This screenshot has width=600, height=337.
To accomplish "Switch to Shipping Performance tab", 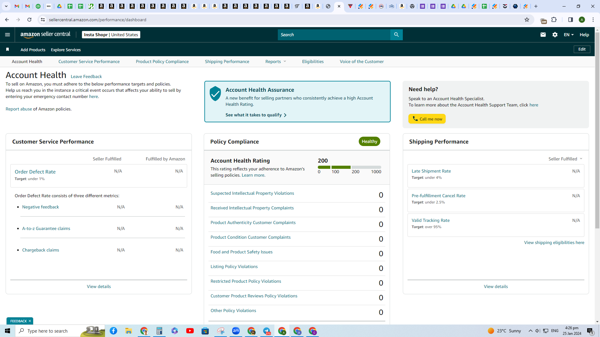I will pos(227,61).
